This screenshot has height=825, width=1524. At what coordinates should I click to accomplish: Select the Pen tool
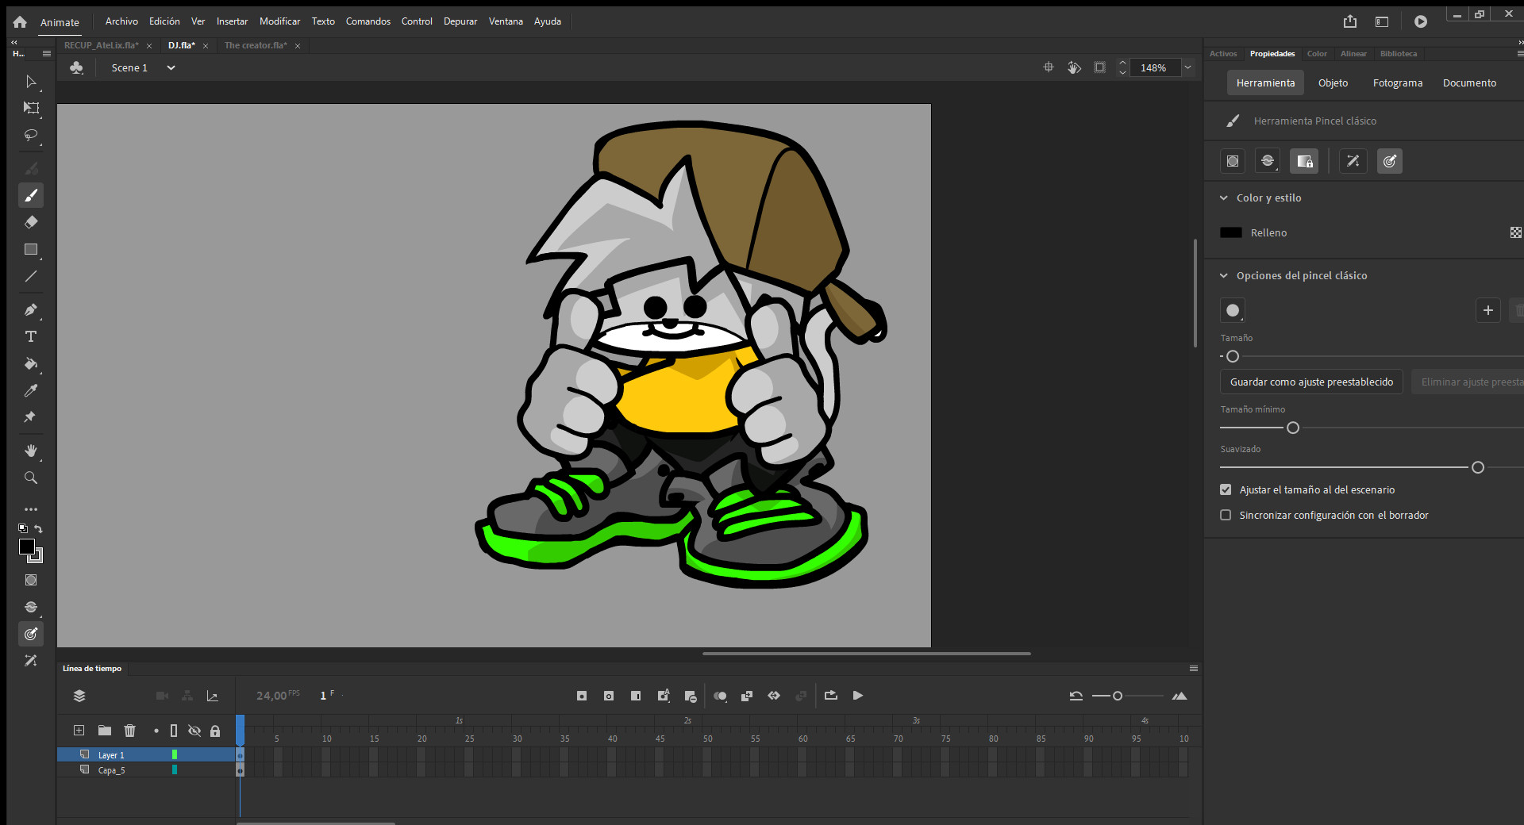[31, 309]
